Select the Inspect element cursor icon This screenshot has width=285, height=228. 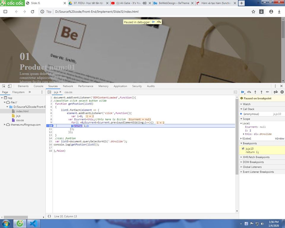point(4,86)
